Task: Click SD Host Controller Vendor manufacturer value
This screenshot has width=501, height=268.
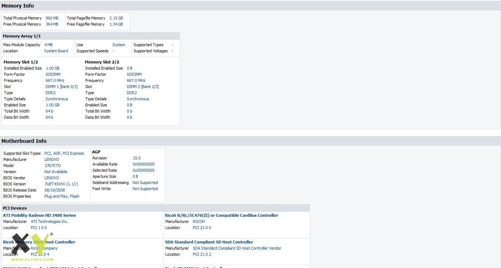Action: point(237,248)
